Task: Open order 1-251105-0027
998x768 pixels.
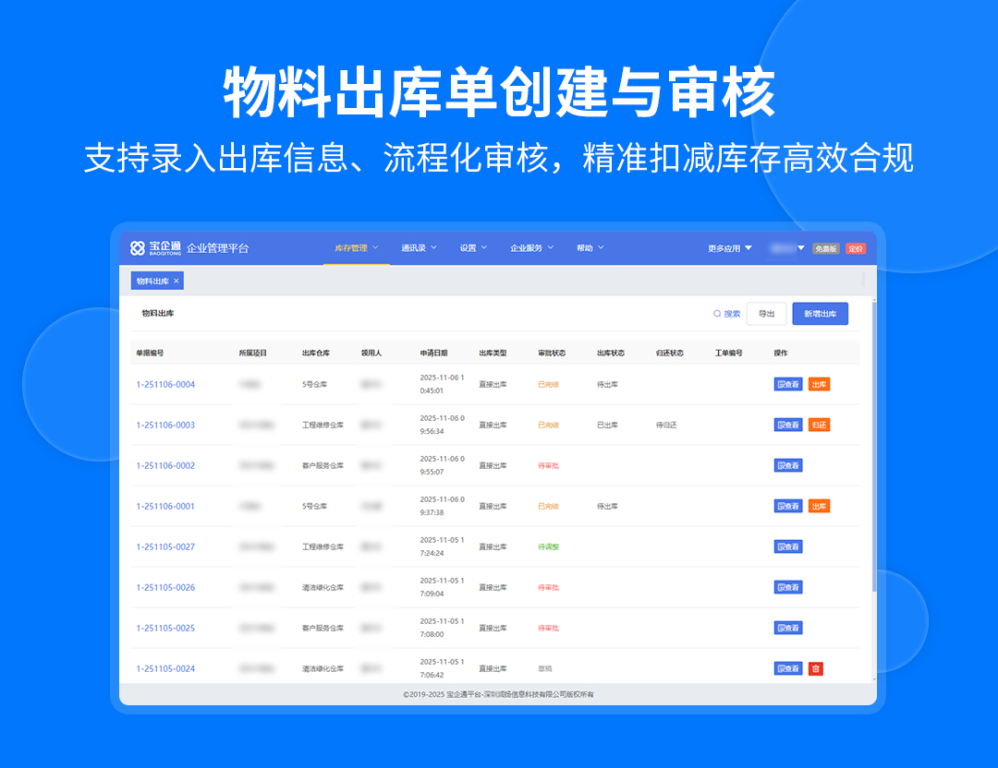Action: tap(165, 547)
